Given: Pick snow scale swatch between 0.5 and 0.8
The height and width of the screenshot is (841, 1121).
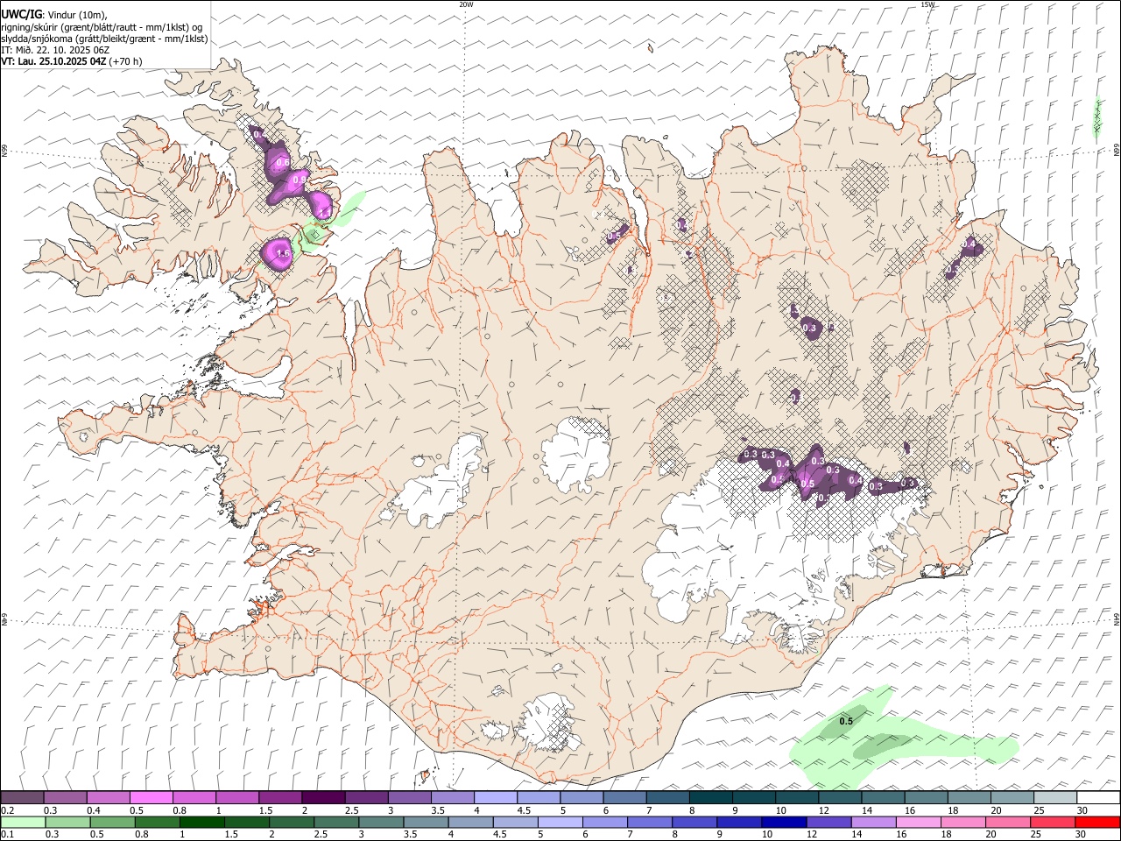Looking at the screenshot, I should [x=151, y=798].
